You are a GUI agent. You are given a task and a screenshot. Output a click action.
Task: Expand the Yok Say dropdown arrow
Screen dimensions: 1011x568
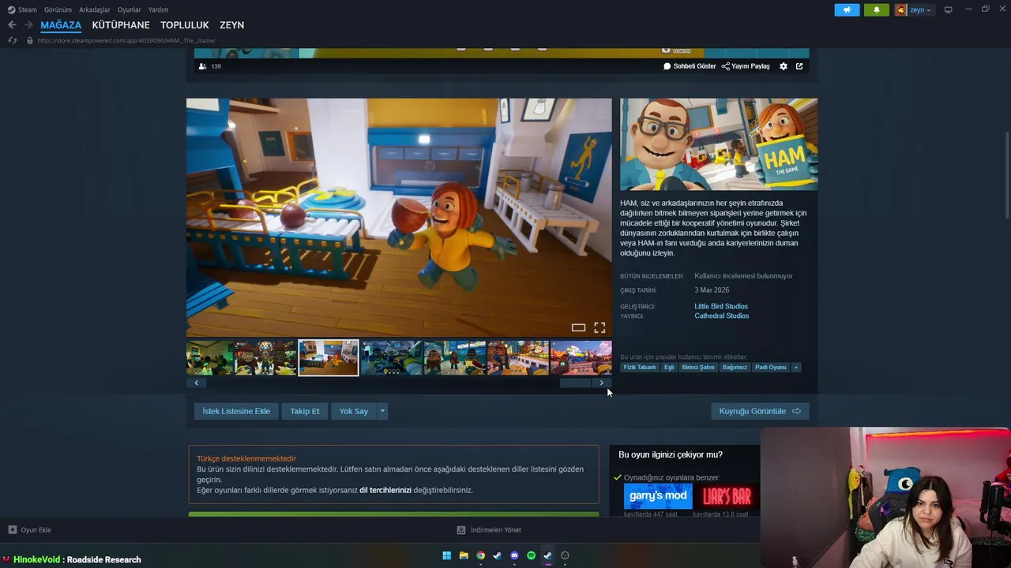[382, 411]
